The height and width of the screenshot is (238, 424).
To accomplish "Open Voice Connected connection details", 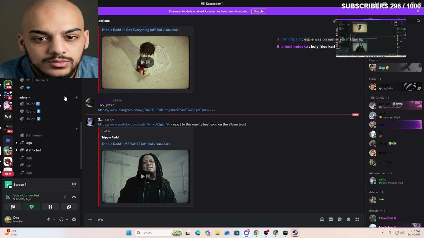I will point(26,195).
